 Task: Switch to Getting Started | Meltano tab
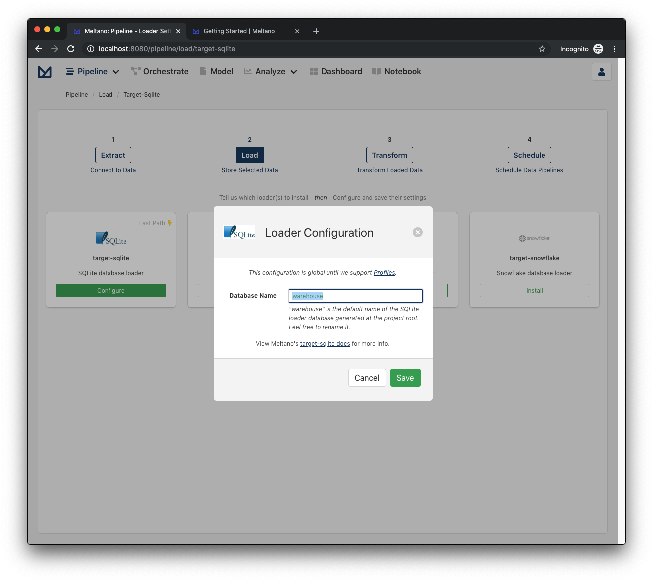tap(239, 31)
